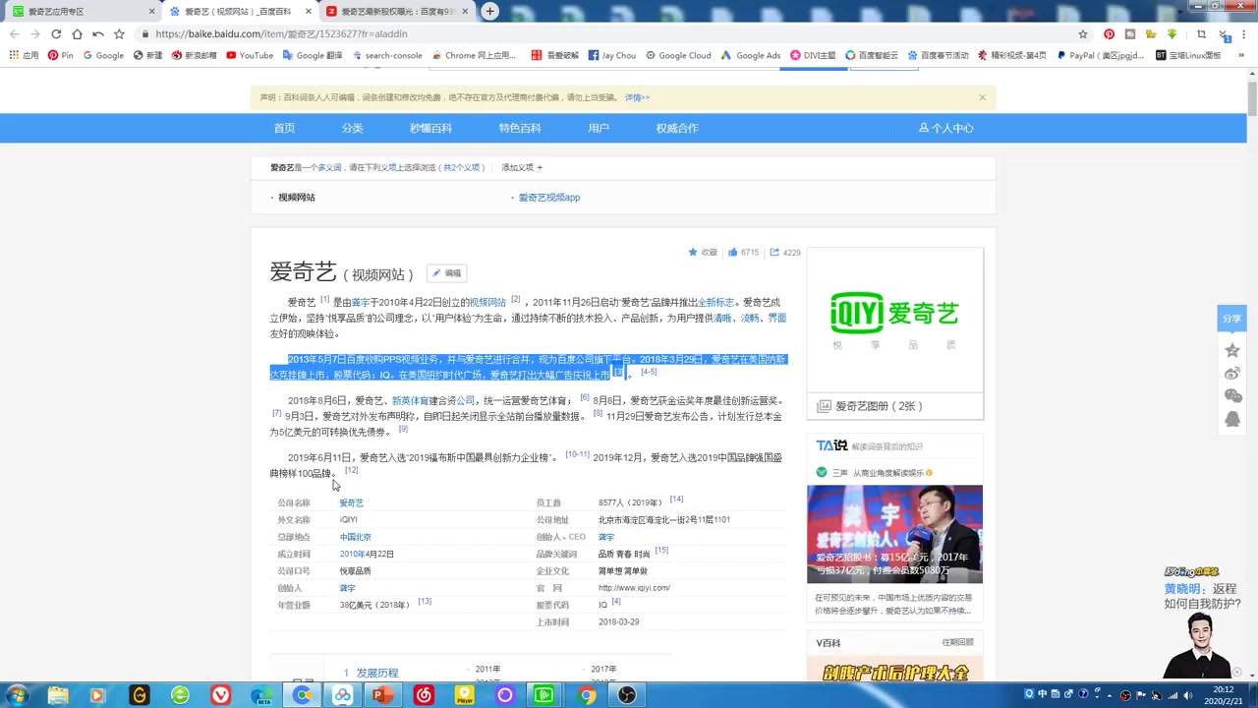1258x708 pixels.
Task: Open 特色百科 in nav bar
Action: [520, 128]
